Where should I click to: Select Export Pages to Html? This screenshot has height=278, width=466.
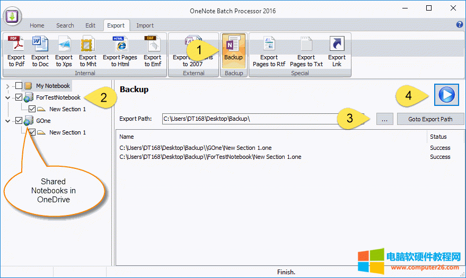click(x=120, y=51)
